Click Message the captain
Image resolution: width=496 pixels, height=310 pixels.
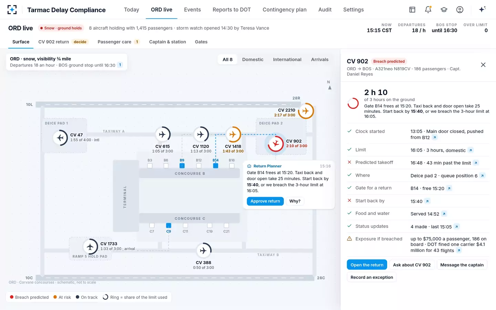pyautogui.click(x=462, y=265)
